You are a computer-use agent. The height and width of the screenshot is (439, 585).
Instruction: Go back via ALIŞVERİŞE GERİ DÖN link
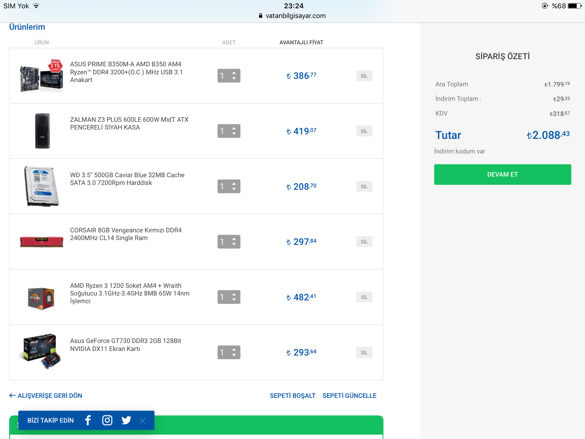click(46, 396)
